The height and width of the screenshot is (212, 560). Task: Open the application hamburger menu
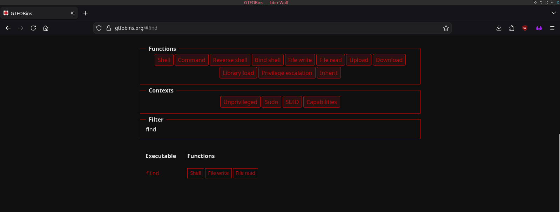[x=552, y=28]
